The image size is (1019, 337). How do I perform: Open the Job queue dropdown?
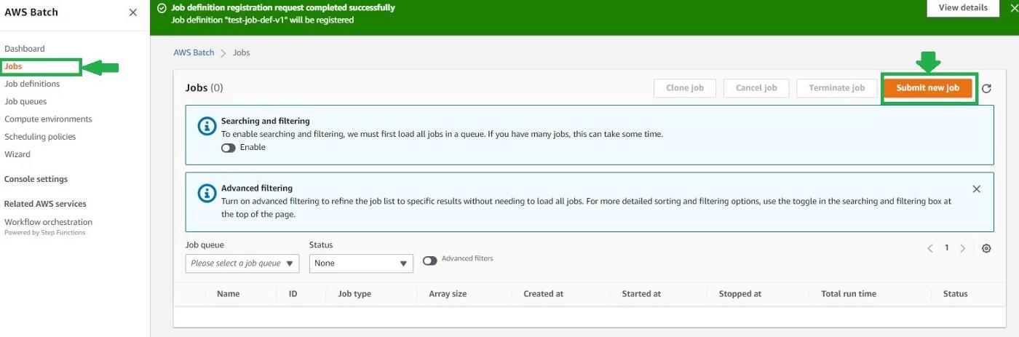coord(242,263)
